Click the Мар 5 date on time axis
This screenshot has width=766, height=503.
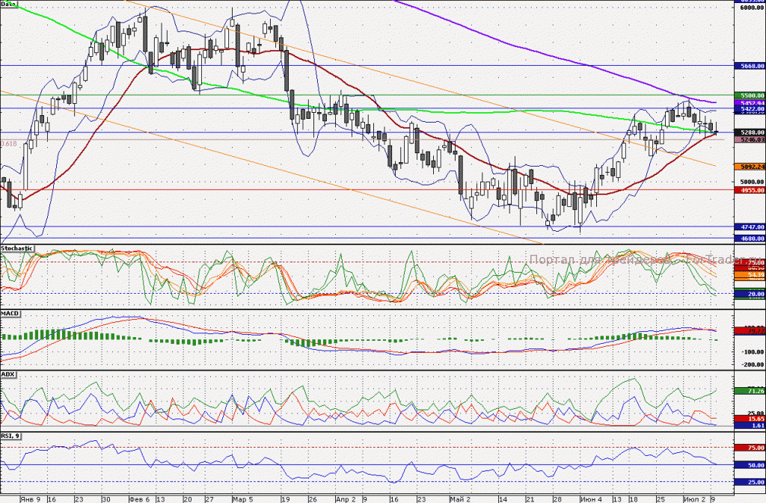click(x=243, y=499)
